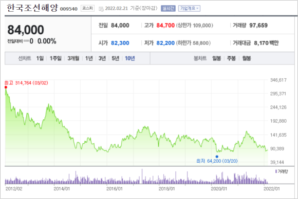The image size is (298, 199).
Task: Show the 일봉 candlestick chart
Action: point(216,58)
